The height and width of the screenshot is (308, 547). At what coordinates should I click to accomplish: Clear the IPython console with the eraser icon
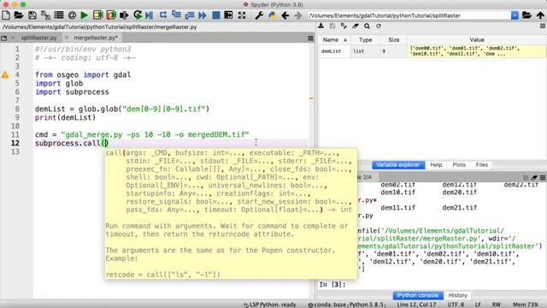534,177
